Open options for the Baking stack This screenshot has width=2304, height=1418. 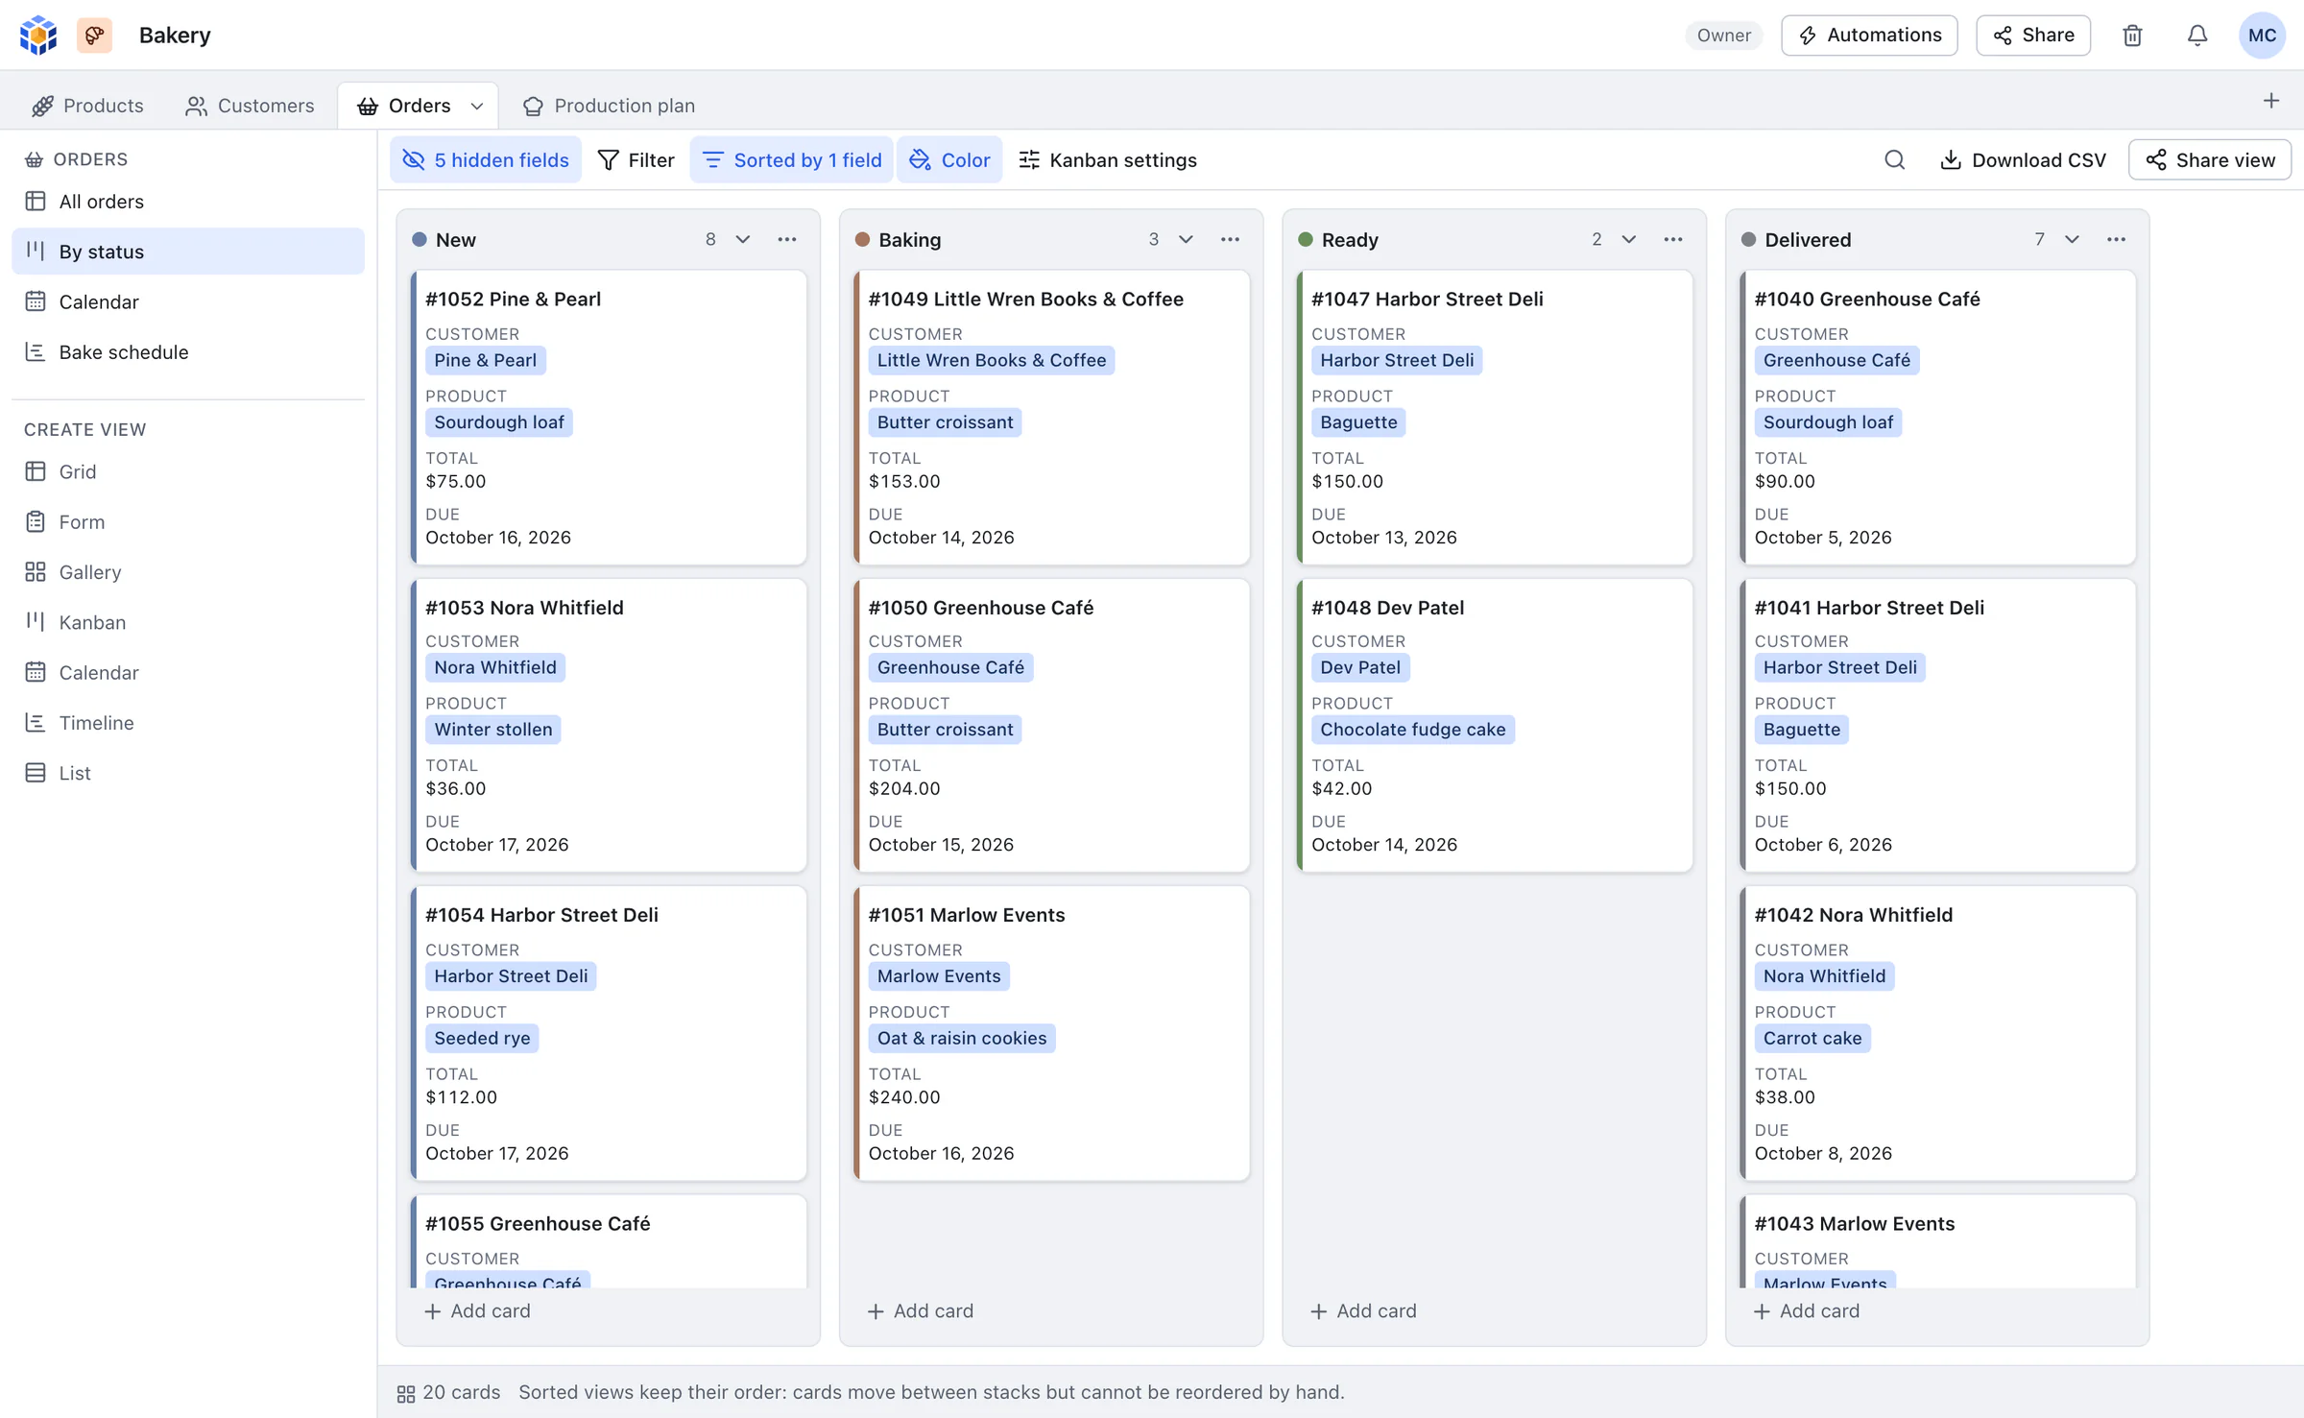pos(1230,239)
